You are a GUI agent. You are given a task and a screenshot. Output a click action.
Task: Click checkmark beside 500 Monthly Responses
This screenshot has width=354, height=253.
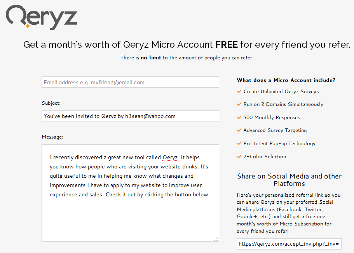pyautogui.click(x=239, y=117)
